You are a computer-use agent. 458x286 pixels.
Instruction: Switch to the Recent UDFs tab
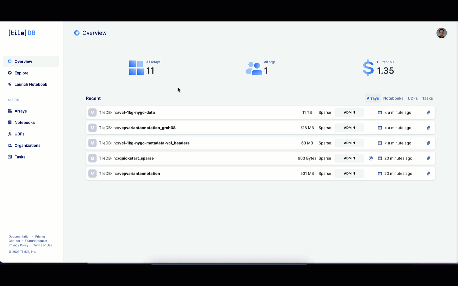click(413, 98)
